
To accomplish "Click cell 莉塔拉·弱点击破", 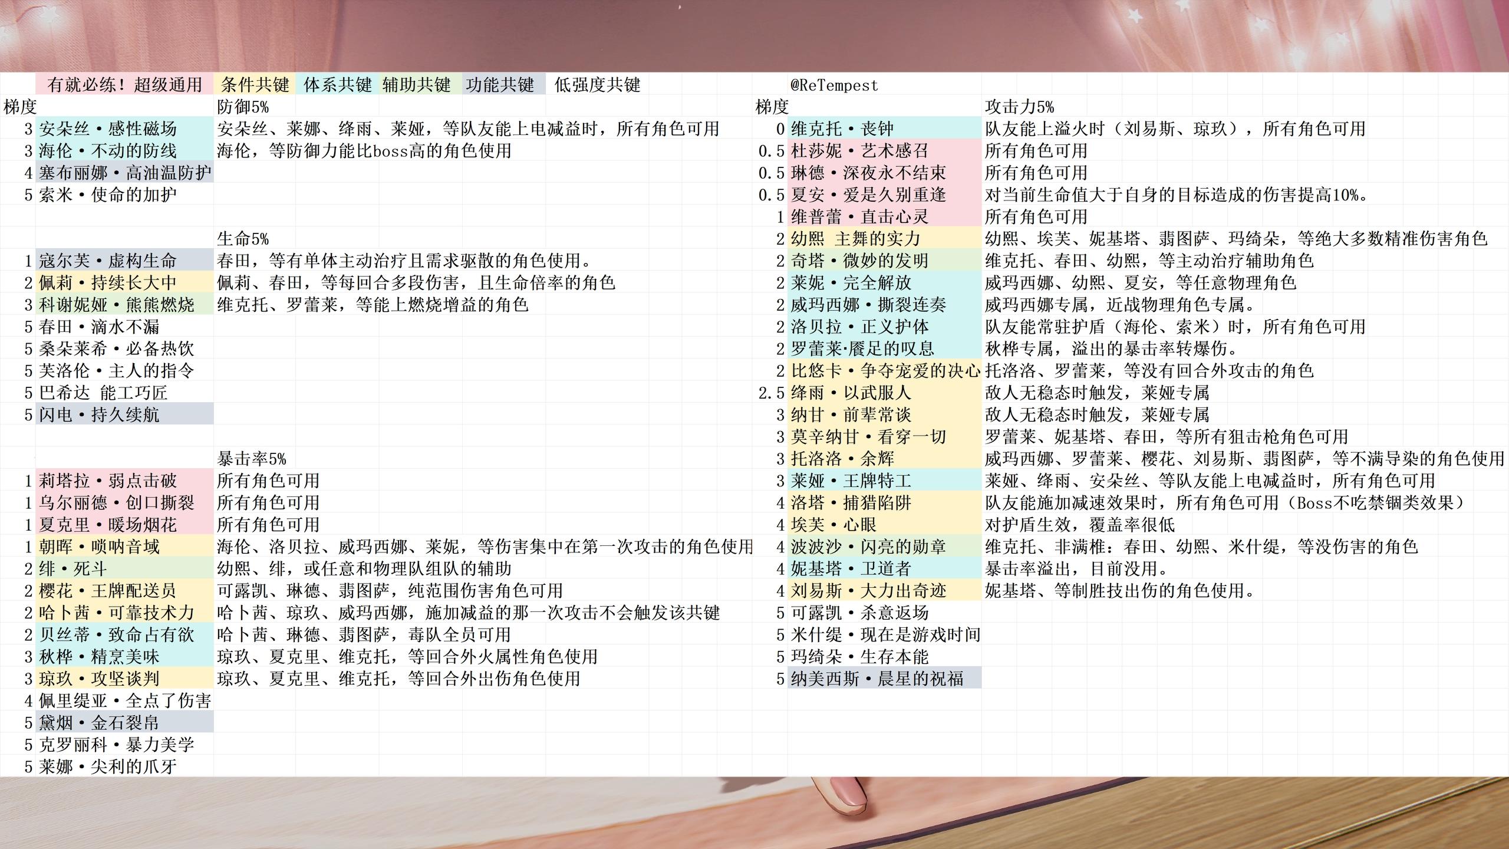I will pyautogui.click(x=108, y=481).
